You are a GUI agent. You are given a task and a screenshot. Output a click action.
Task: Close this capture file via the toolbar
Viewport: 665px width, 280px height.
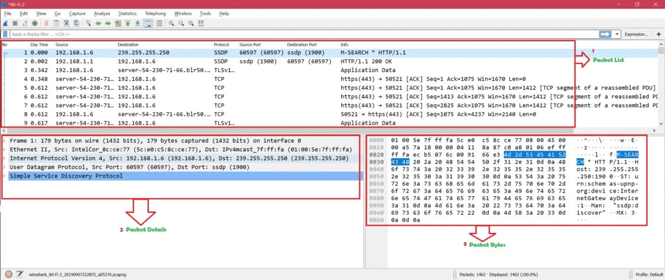tap(66, 23)
